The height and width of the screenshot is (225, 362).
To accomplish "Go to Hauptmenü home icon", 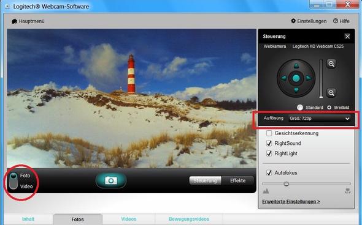I will click(14, 21).
